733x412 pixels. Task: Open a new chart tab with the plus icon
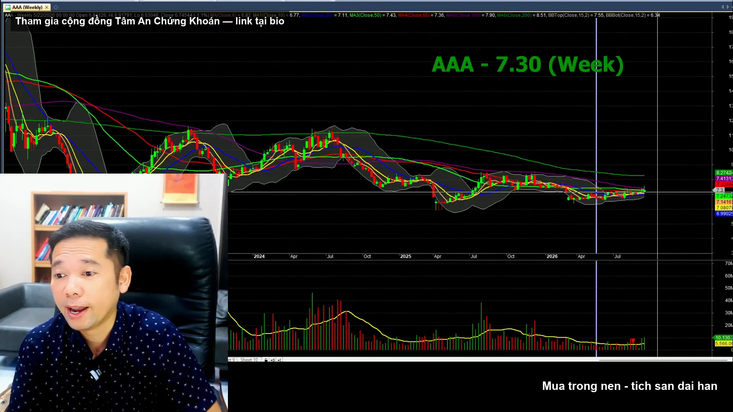(x=56, y=7)
